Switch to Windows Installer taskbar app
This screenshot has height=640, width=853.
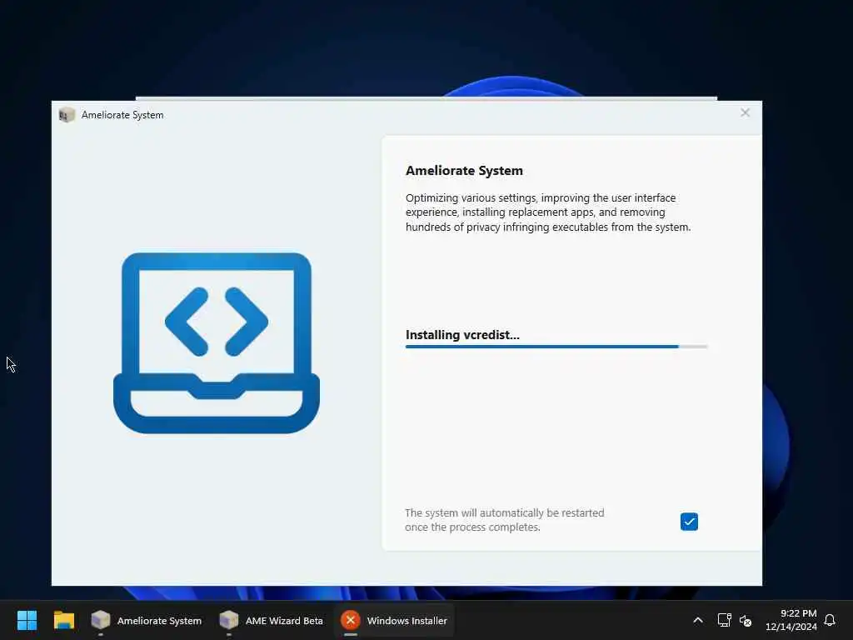(x=394, y=620)
